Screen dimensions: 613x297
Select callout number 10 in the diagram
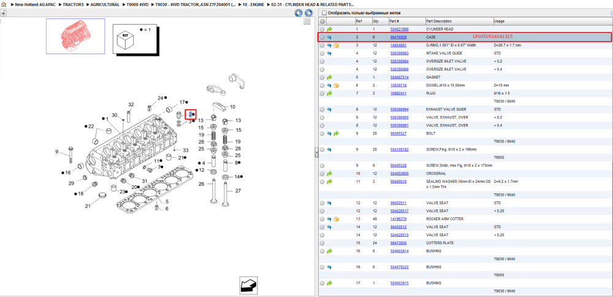pos(232,107)
